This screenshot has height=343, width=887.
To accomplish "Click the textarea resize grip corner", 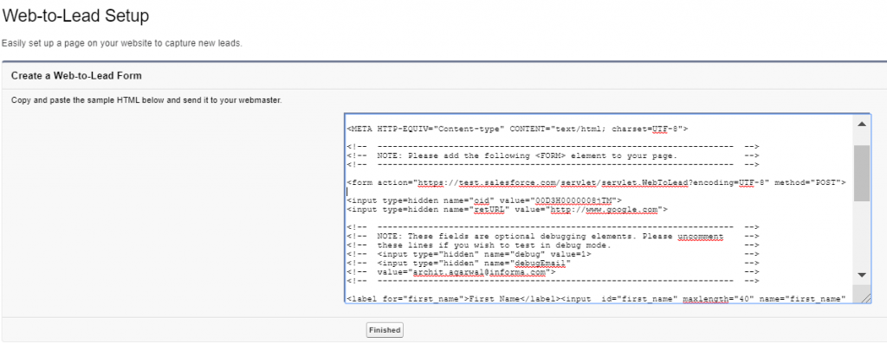I will tap(865, 298).
